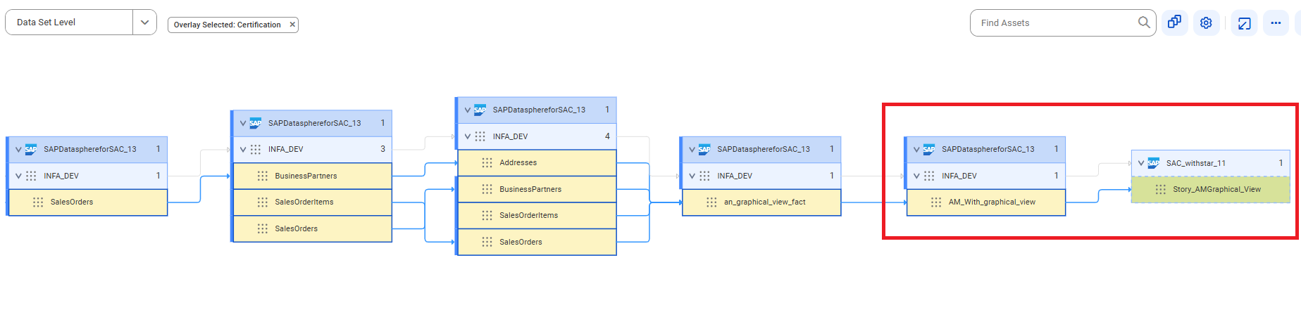Collapse SAPDatasphereforSAC_13 chevron above an_graphical_view_fact node

pyautogui.click(x=692, y=149)
